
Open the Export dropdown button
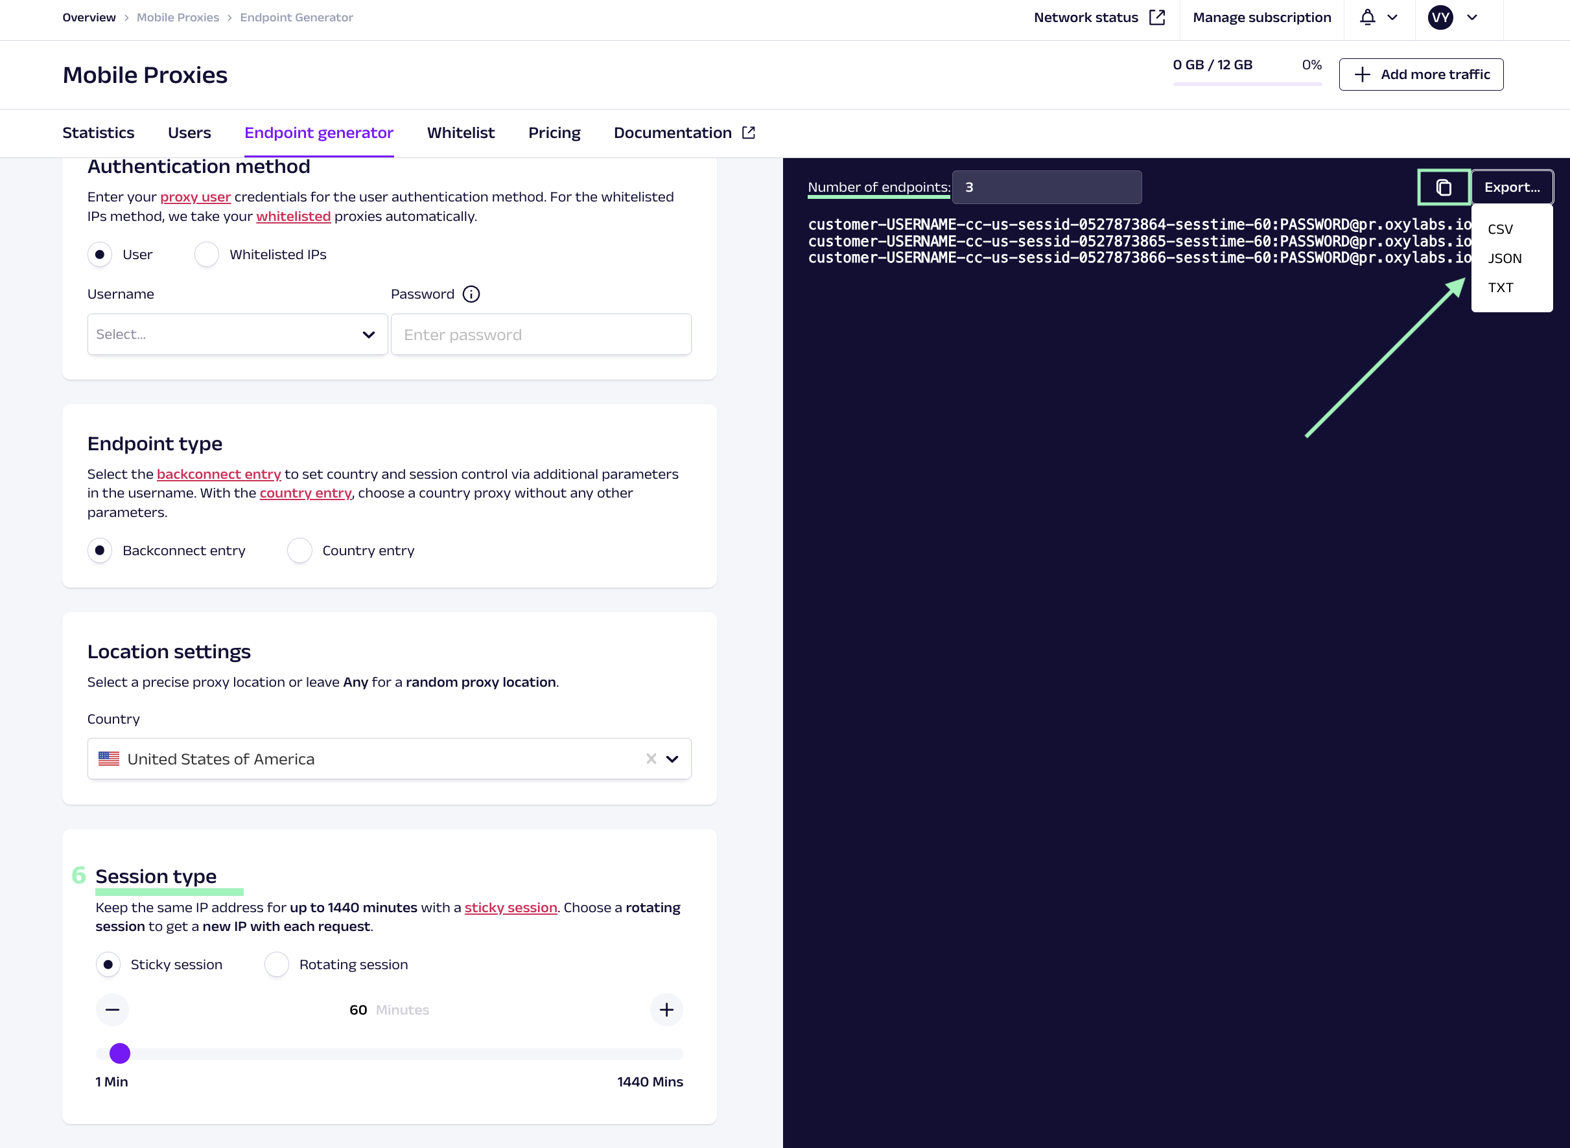(x=1512, y=188)
